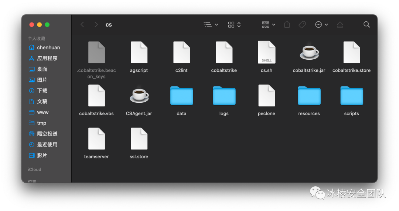399x211 pixels.
Task: Open the Share toolbar button
Action: [x=287, y=24]
